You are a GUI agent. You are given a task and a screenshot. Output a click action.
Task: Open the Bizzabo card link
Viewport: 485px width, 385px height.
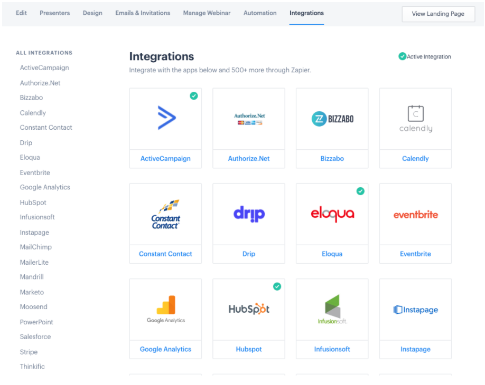[x=332, y=158]
